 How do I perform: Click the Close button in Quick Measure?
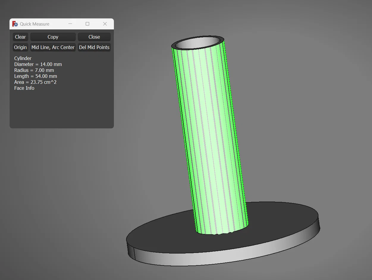(94, 37)
